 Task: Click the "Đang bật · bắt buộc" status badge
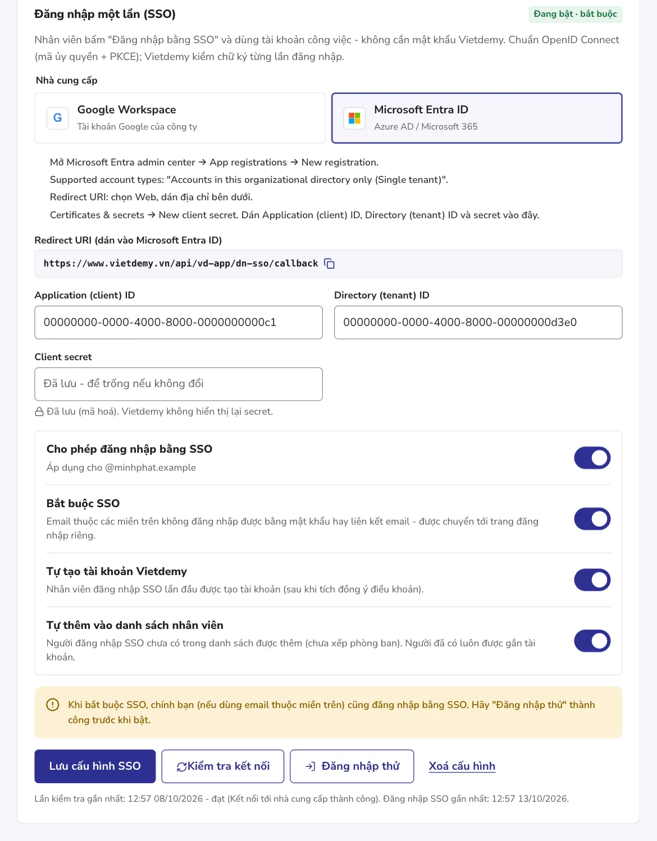click(x=576, y=14)
